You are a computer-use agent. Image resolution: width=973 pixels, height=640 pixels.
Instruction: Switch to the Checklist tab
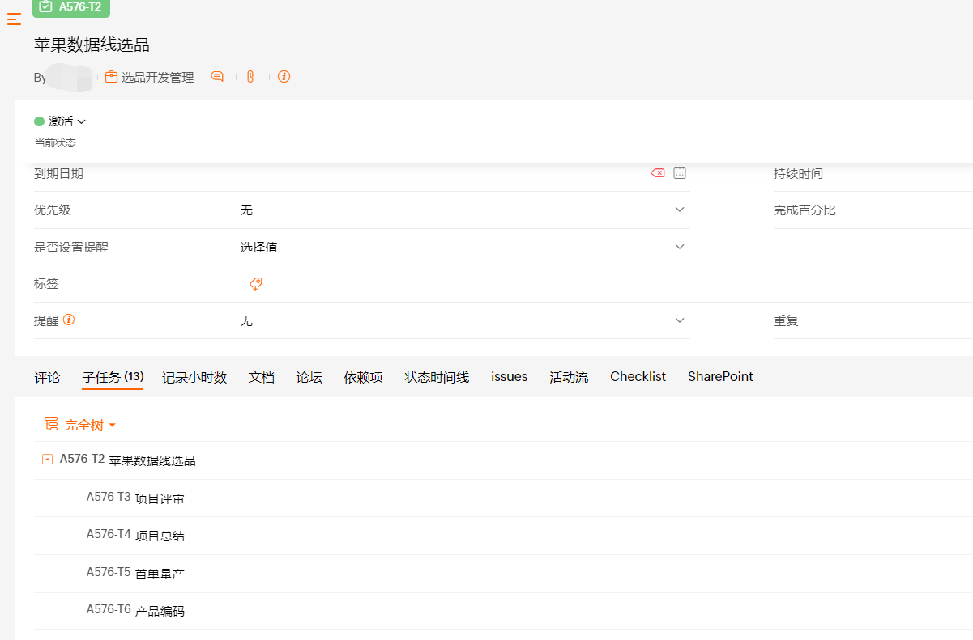pos(638,377)
